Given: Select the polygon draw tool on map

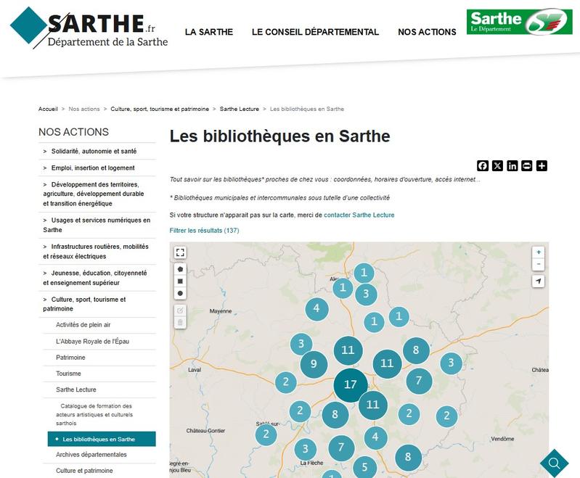Looking at the screenshot, I should point(181,268).
